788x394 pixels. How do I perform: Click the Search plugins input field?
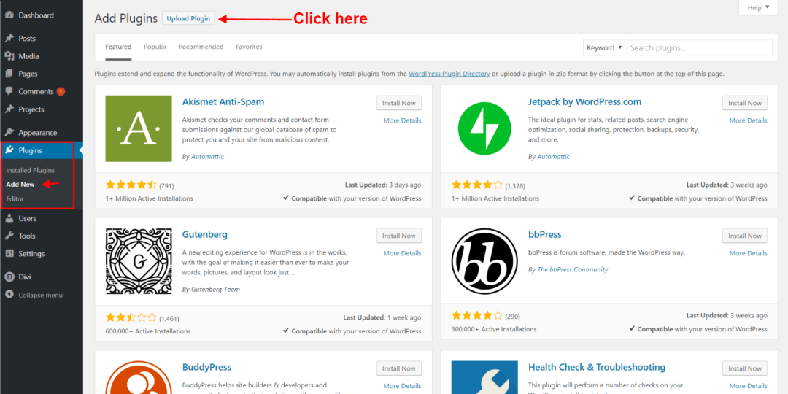700,47
